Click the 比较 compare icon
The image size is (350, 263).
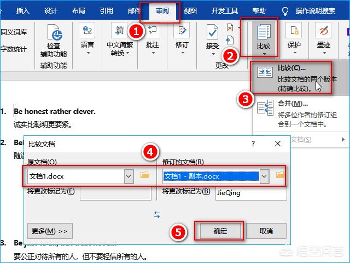(264, 32)
